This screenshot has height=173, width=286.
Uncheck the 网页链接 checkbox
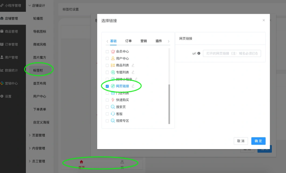107,86
